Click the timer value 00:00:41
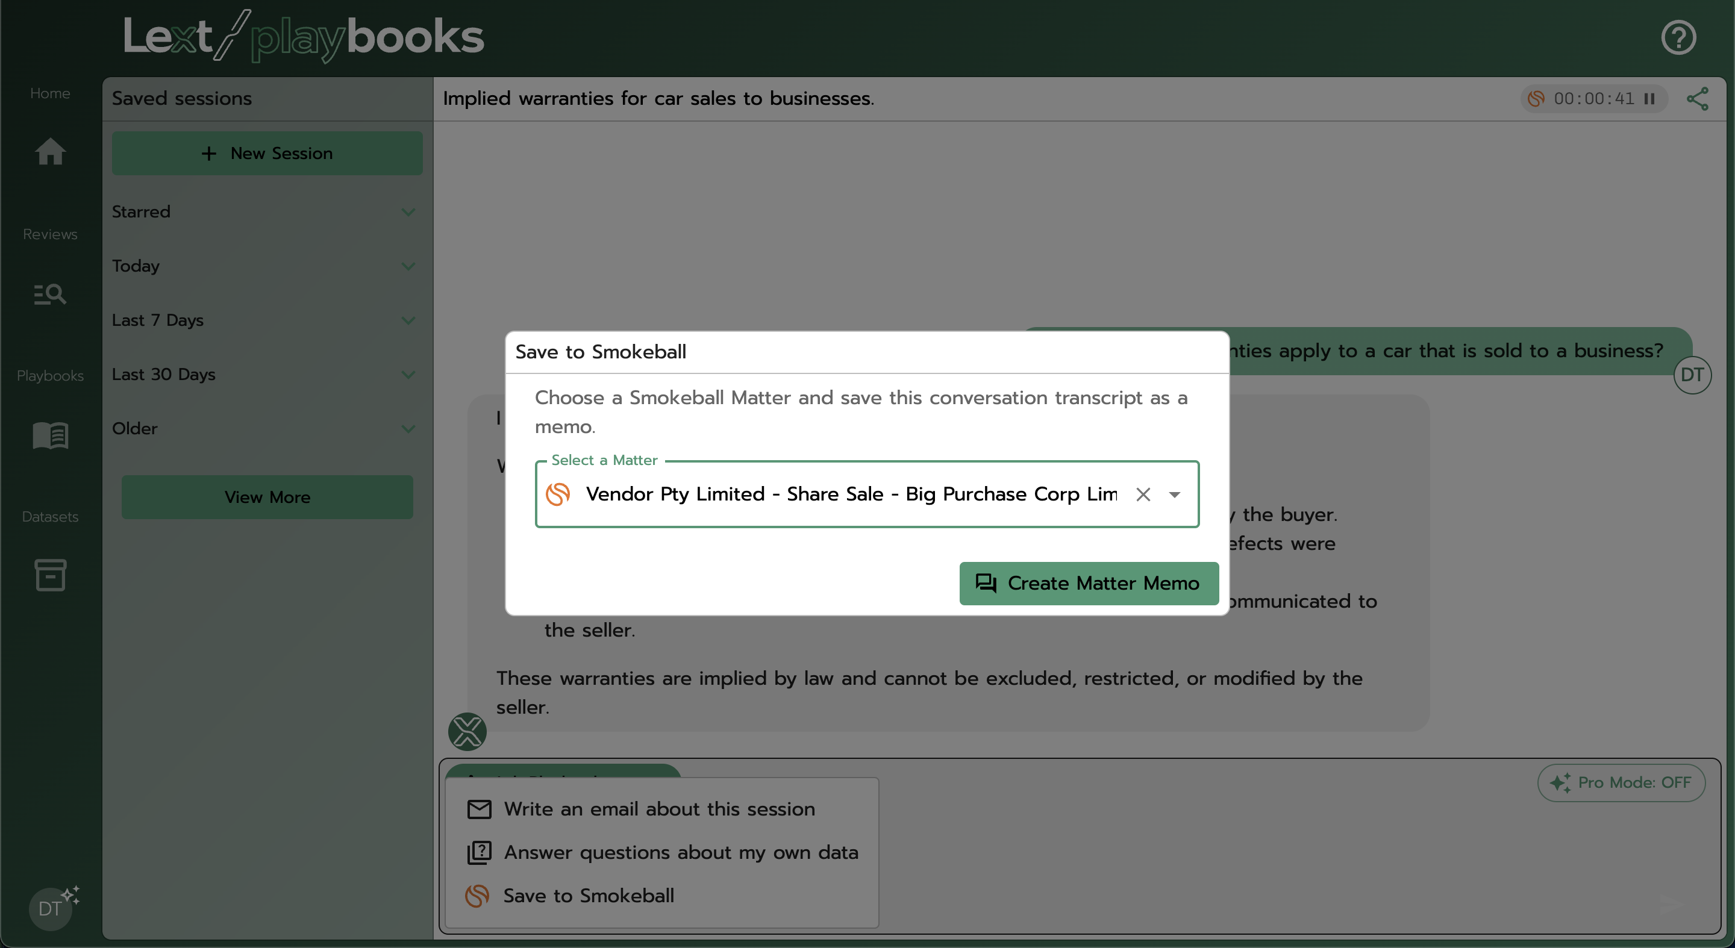The width and height of the screenshot is (1735, 948). tap(1593, 99)
